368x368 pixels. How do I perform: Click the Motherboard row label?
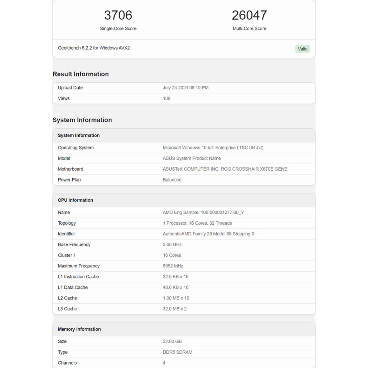click(x=70, y=169)
